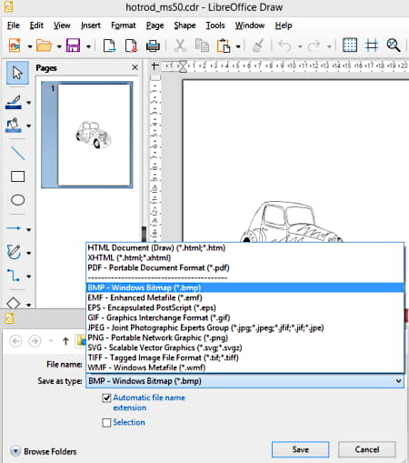Open the Insert menu
This screenshot has width=409, height=463.
(x=91, y=25)
